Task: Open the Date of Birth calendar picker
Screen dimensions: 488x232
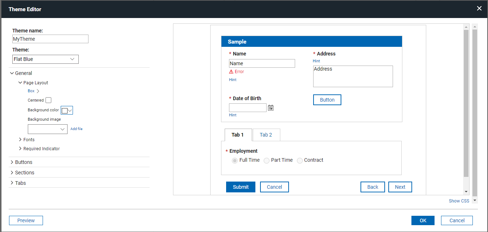Action: [271, 107]
